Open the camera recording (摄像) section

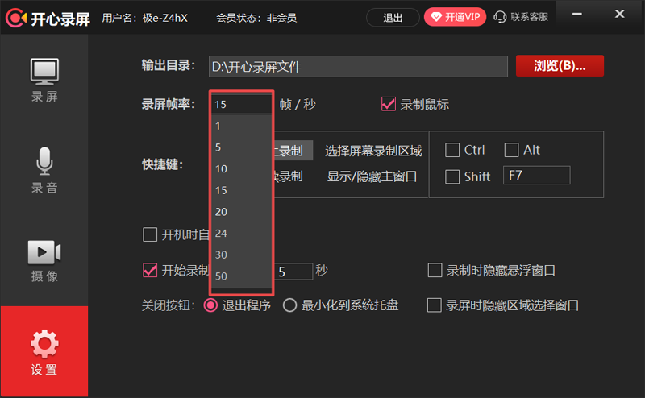[x=44, y=261]
